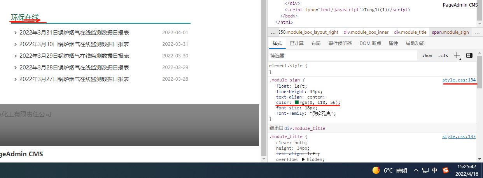Click the right breadcrumb overflow ellipsis
Screen dimensions: 483x178
(477, 32)
